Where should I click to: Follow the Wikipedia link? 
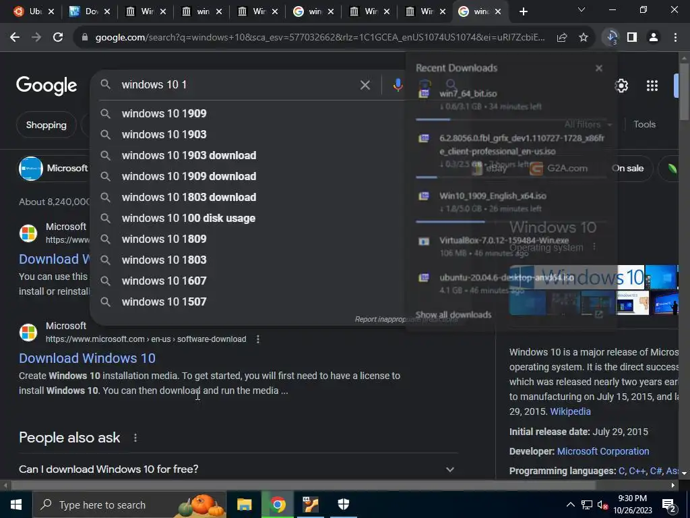[570, 411]
